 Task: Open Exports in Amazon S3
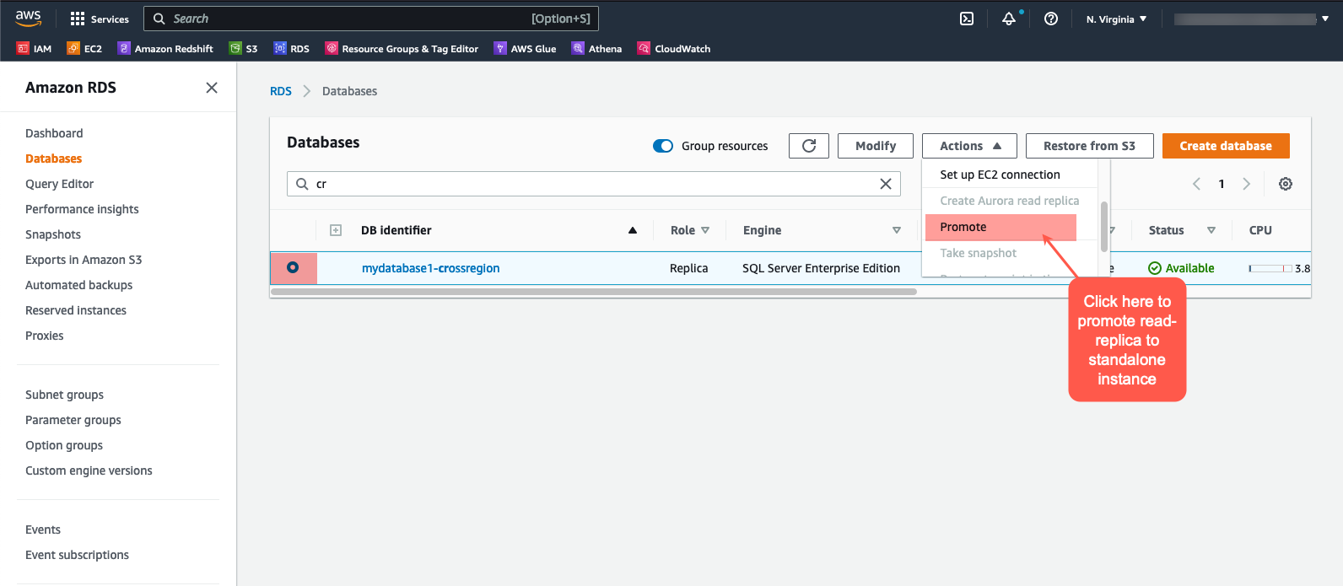click(84, 260)
